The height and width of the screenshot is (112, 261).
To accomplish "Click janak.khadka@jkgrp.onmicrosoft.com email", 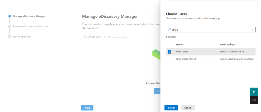I will [237, 59].
